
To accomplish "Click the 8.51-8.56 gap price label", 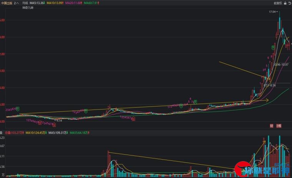I will (x=270, y=85).
